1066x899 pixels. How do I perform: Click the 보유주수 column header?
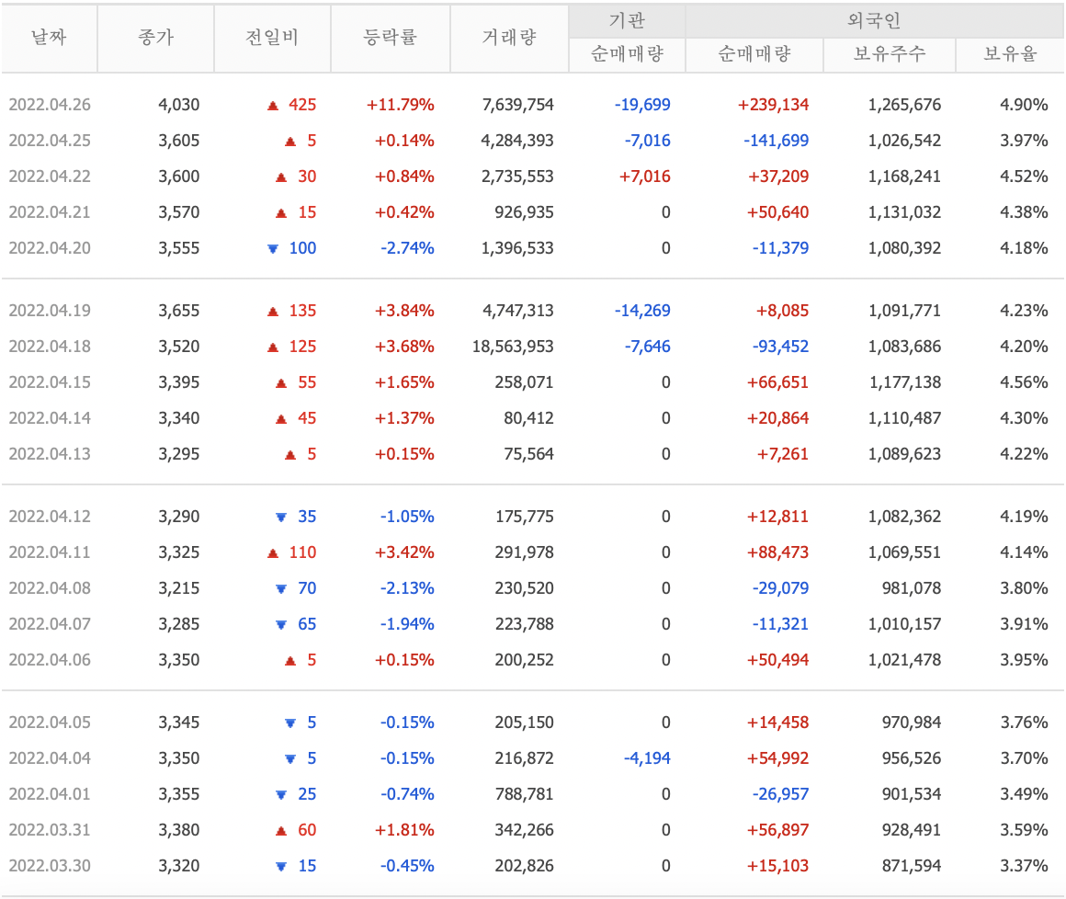[890, 54]
